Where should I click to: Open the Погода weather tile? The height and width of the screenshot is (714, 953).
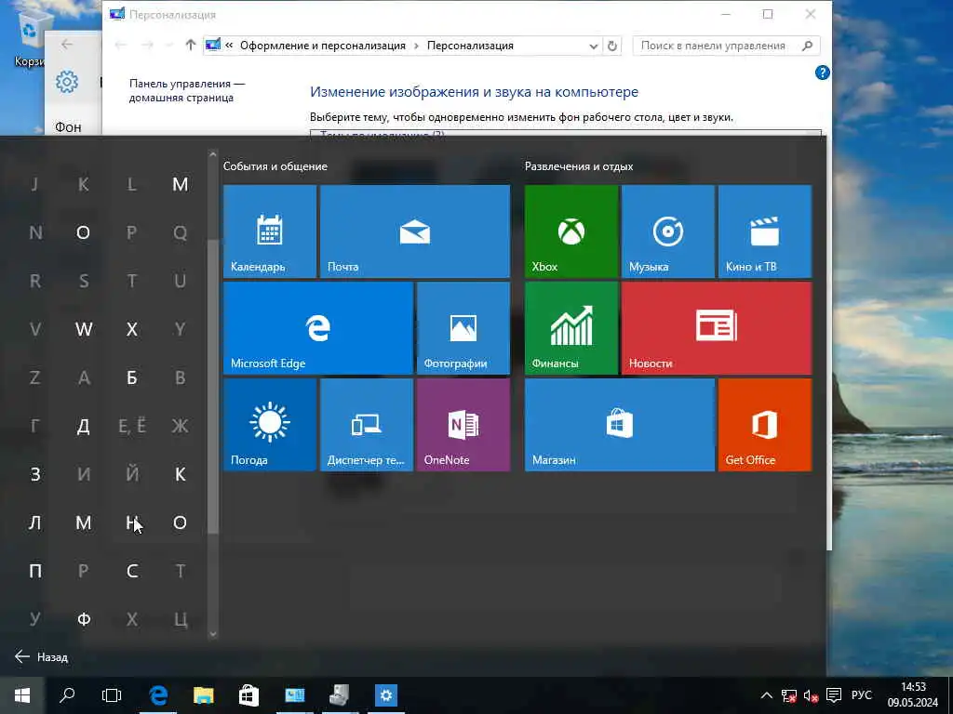[270, 425]
